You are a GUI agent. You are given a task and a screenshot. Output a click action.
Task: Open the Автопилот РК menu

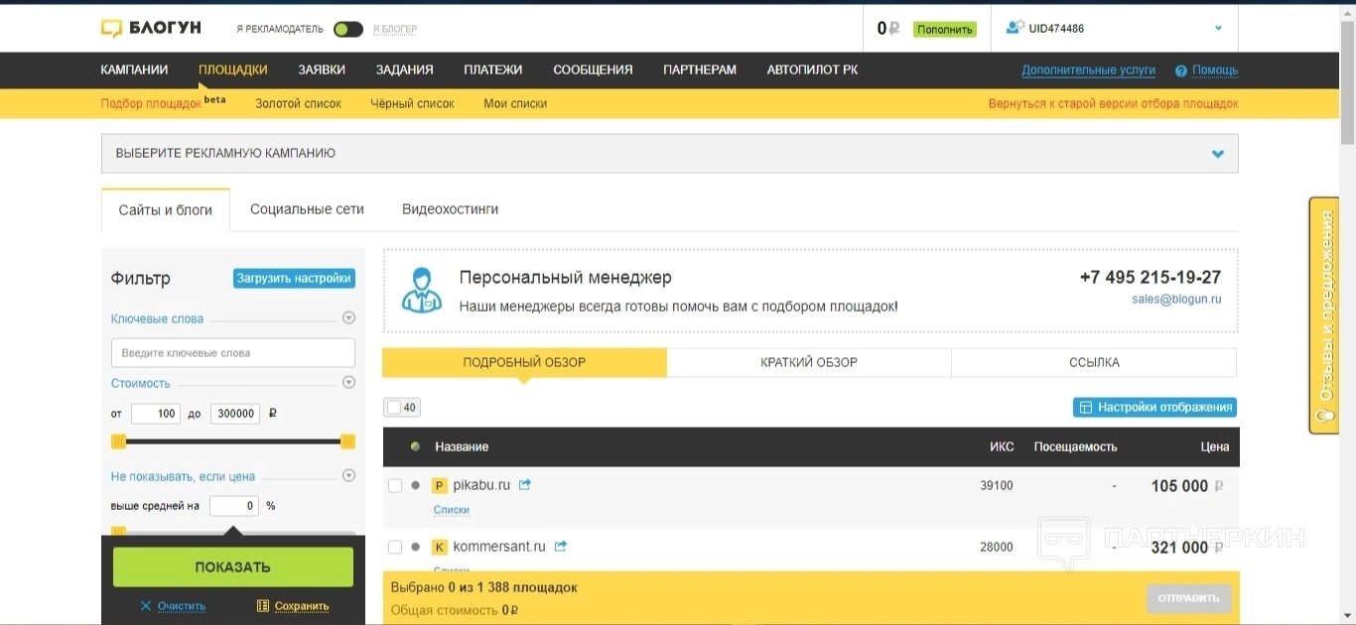point(812,70)
